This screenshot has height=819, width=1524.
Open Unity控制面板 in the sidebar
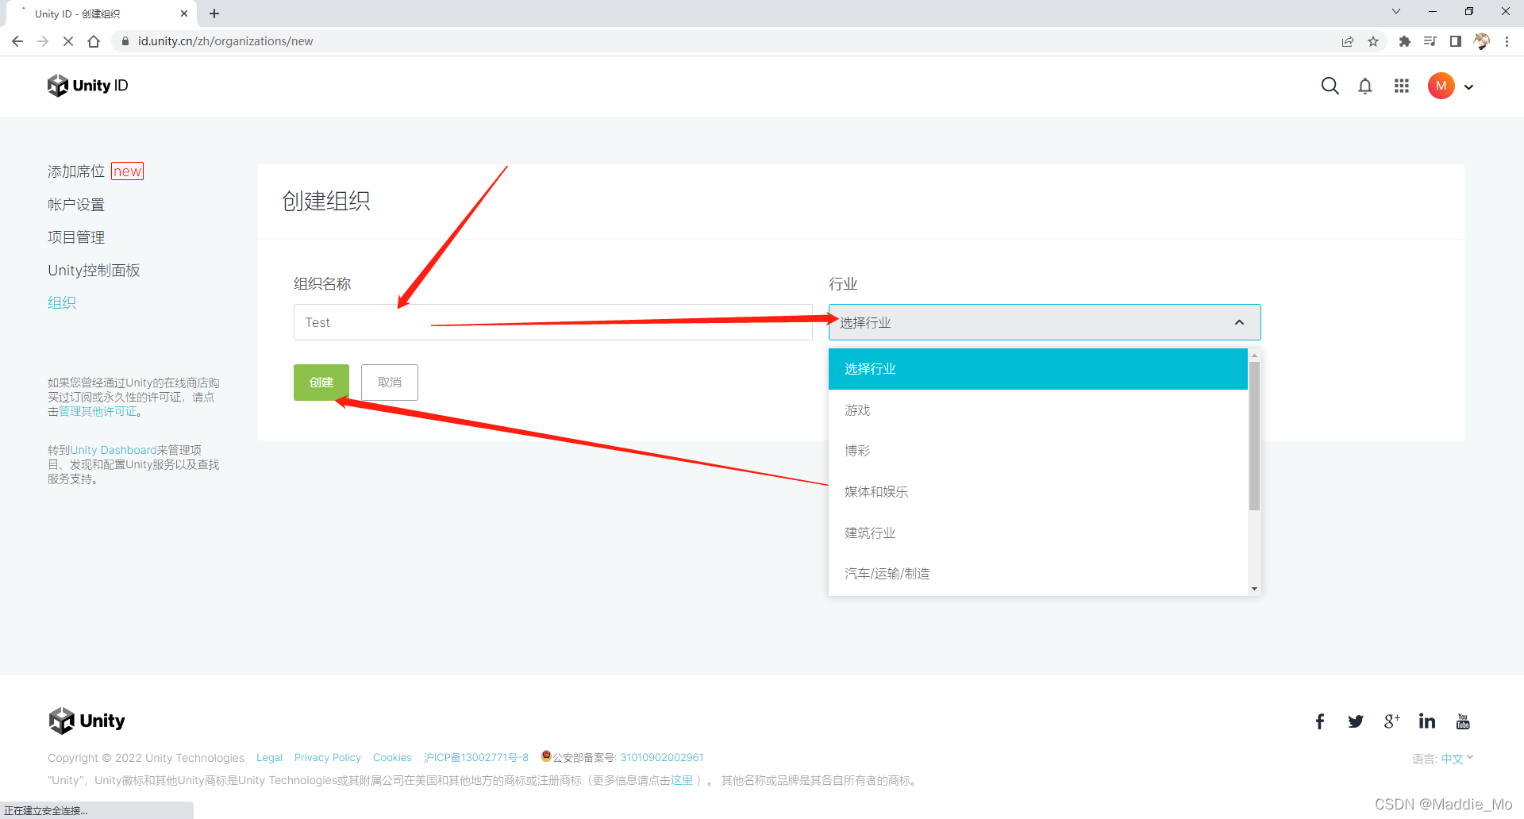[x=94, y=271]
